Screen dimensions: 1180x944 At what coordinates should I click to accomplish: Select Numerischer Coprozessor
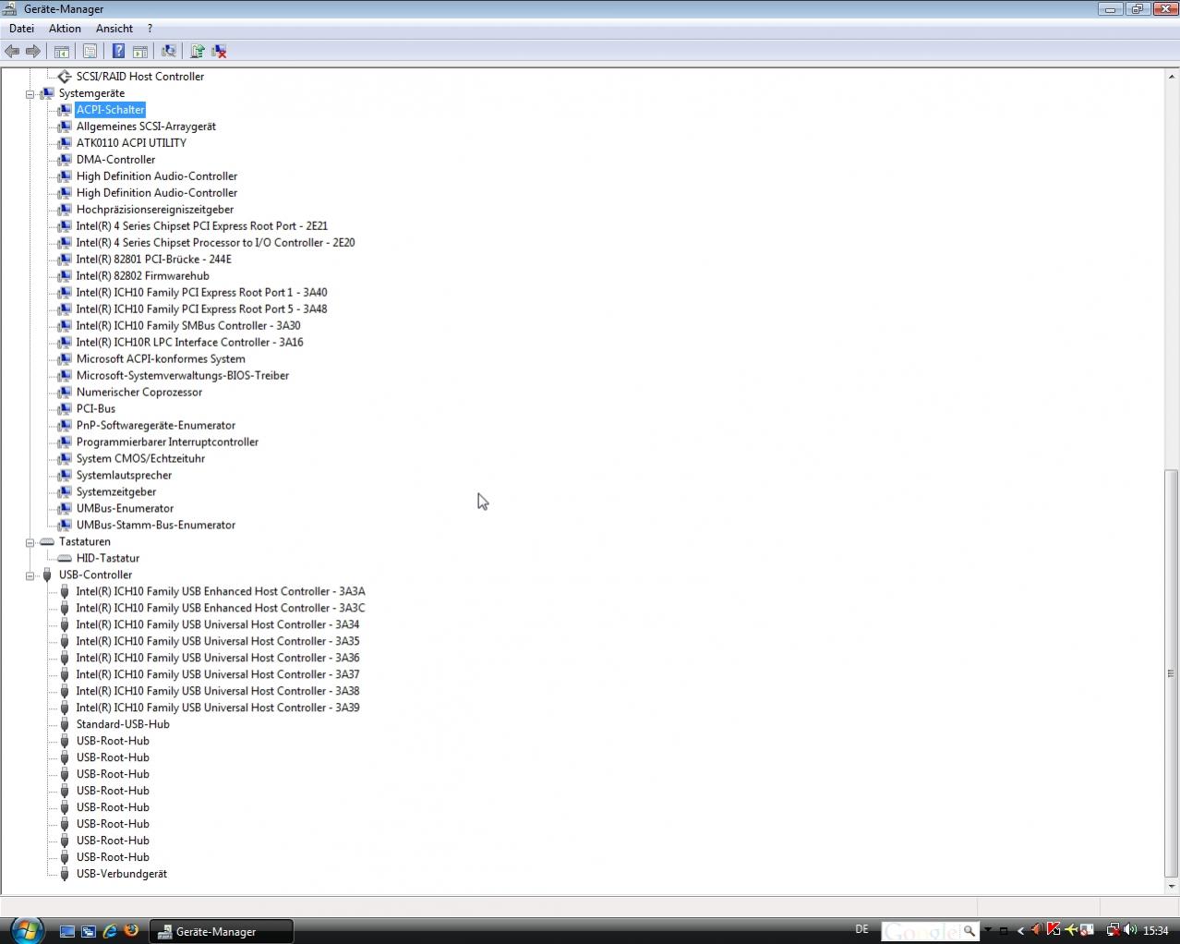click(139, 393)
